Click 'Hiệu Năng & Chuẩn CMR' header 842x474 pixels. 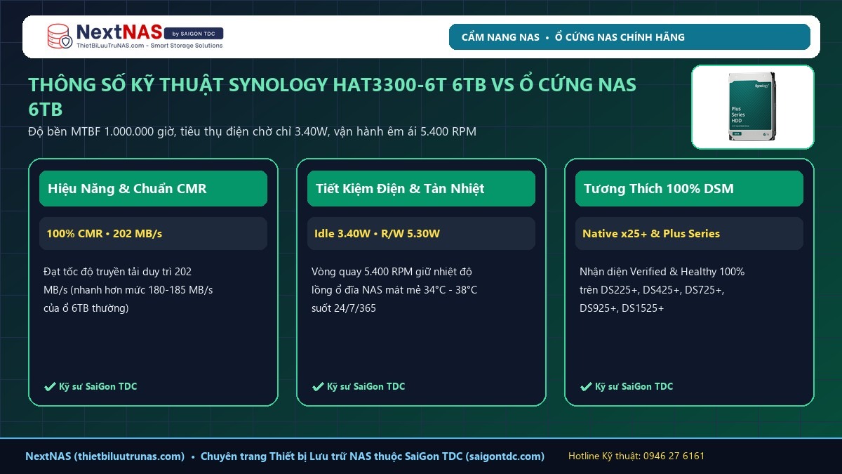(x=153, y=188)
